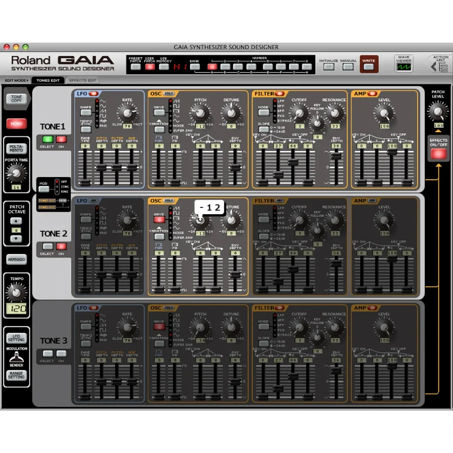Image resolution: width=453 pixels, height=453 pixels.
Task: Click Tone 1 LFO Tempo Sync button
Action: coord(86,129)
